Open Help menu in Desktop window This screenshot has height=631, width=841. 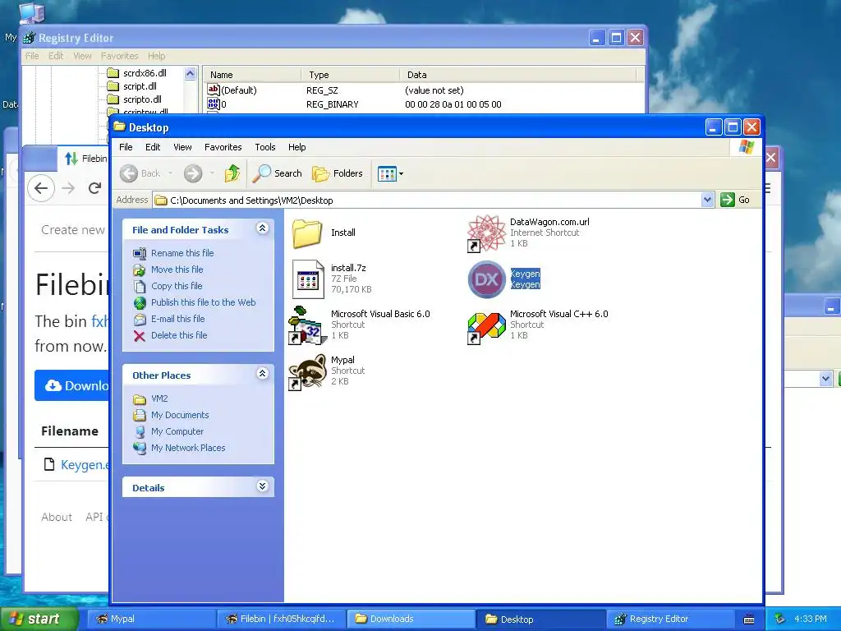coord(296,147)
